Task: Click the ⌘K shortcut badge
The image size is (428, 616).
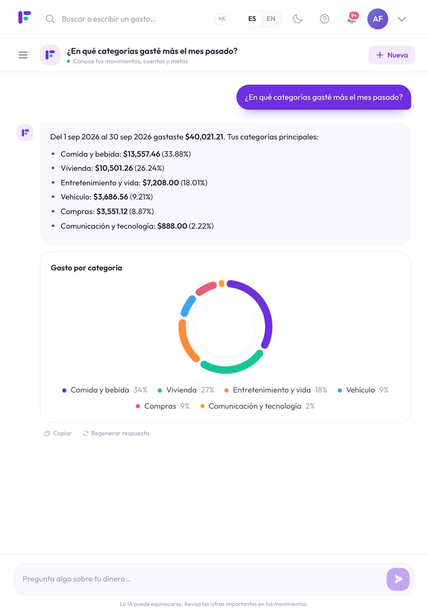Action: point(222,19)
